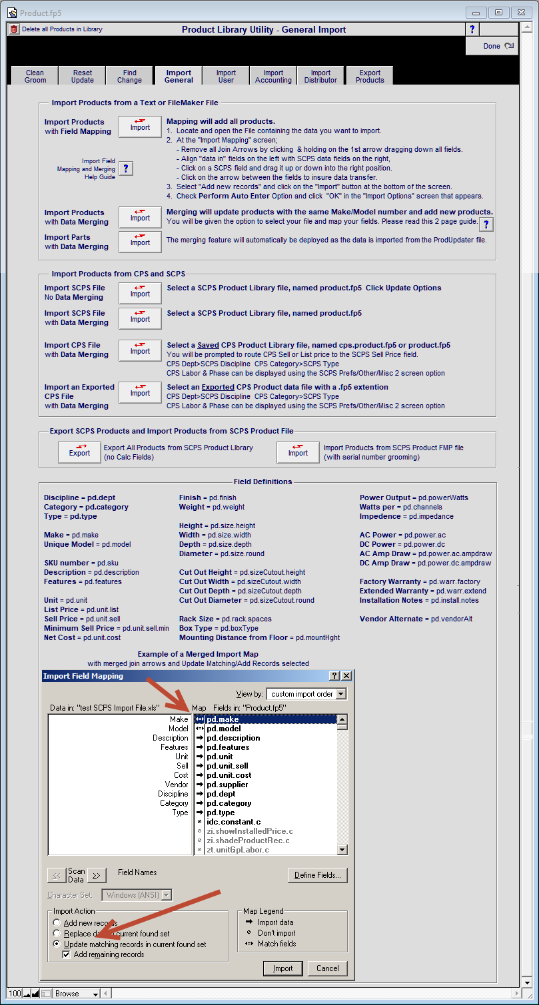This screenshot has height=1005, width=539.
Task: Switch to the Reset Update tab
Action: pyautogui.click(x=83, y=76)
